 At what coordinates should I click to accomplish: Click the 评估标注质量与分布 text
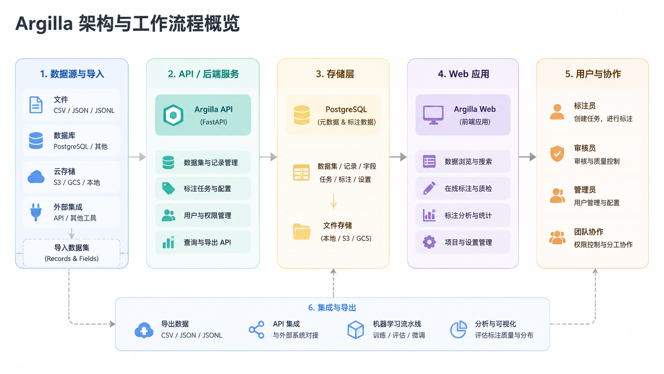click(504, 335)
